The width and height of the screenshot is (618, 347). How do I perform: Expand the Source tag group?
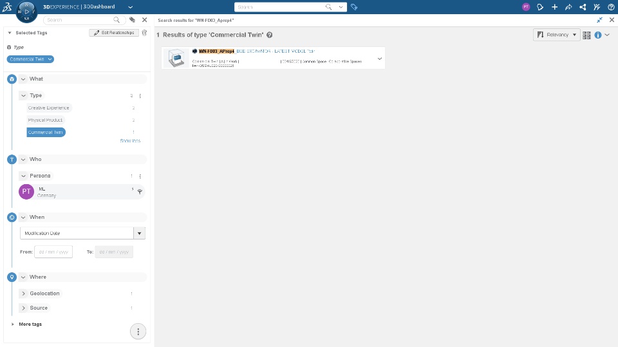(24, 308)
